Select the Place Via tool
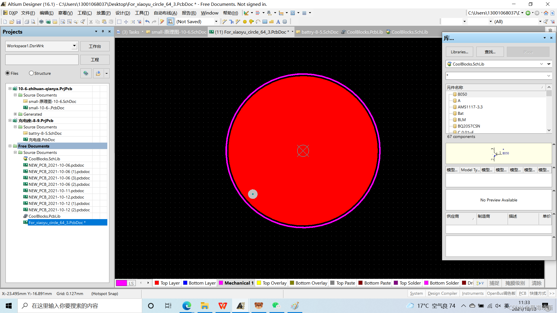 click(x=251, y=22)
